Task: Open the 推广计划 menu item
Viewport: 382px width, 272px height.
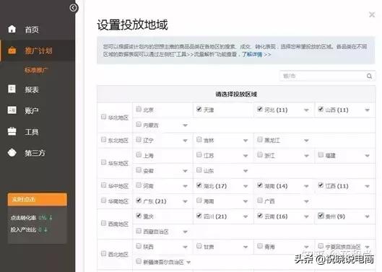Action: click(38, 51)
